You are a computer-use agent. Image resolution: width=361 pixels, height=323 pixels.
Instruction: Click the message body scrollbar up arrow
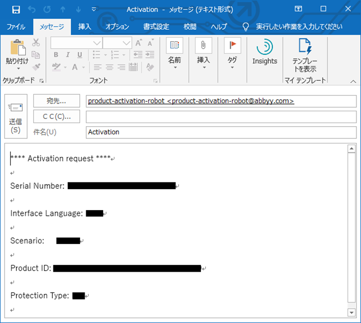[351, 149]
